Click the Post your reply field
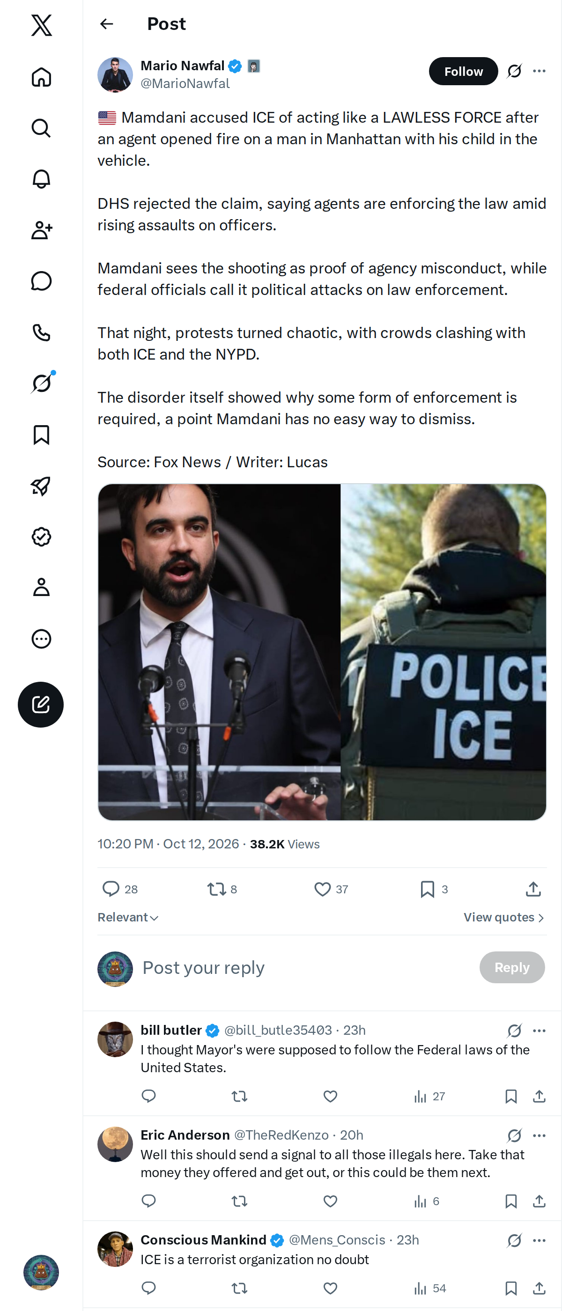This screenshot has height=1311, width=562. [x=305, y=967]
